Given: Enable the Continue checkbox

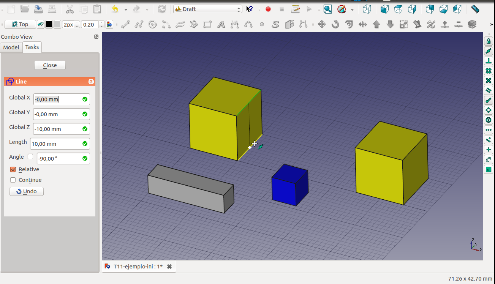Looking at the screenshot, I should [13, 180].
